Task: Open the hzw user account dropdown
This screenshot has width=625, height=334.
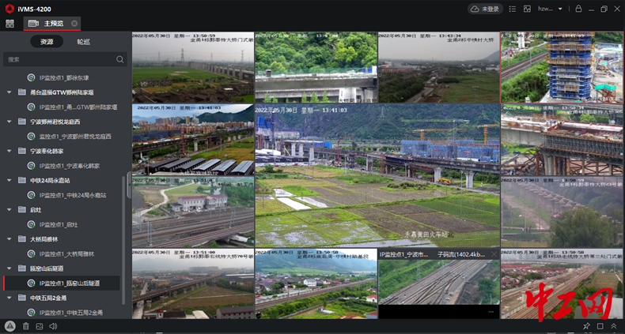Action: tap(550, 9)
